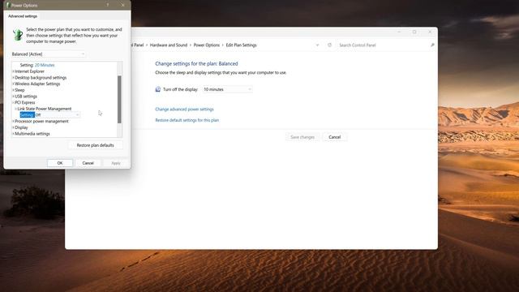The width and height of the screenshot is (519, 292).
Task: Click Restore default settings for this plan
Action: pos(187,120)
